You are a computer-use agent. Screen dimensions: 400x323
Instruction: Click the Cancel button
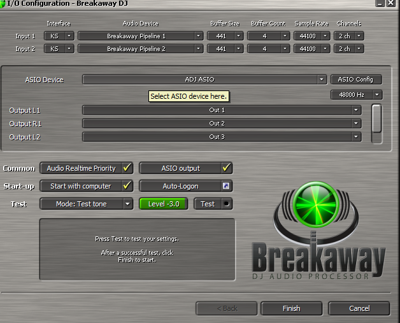coord(359,308)
